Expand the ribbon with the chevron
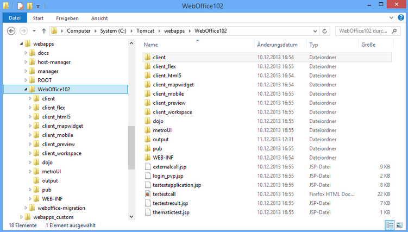The height and width of the screenshot is (232, 408). (x=391, y=18)
